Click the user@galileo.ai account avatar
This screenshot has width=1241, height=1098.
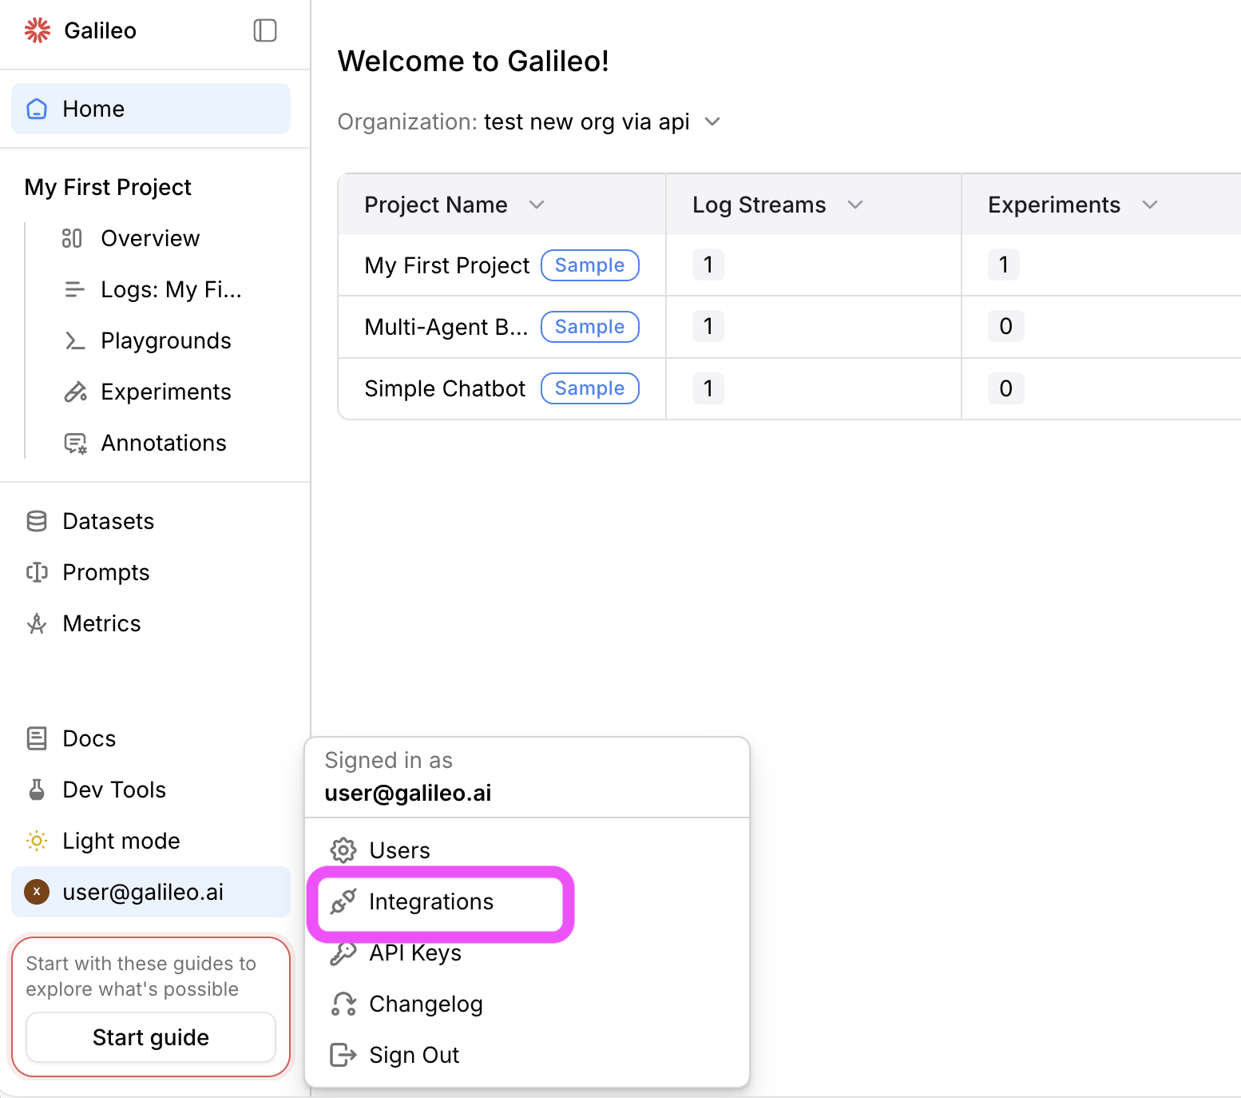[x=37, y=892]
